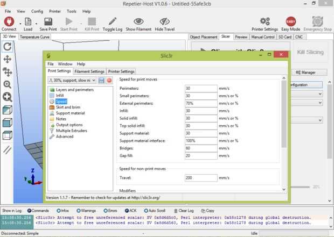Open the Config menu
Screen dimensions: 334x237
[37, 11]
